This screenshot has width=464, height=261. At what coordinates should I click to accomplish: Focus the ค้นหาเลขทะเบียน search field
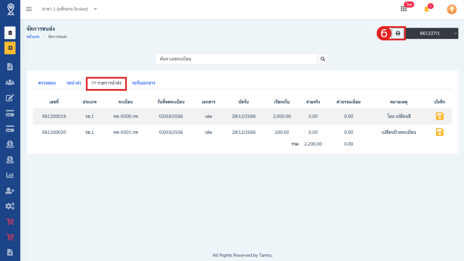(x=236, y=59)
